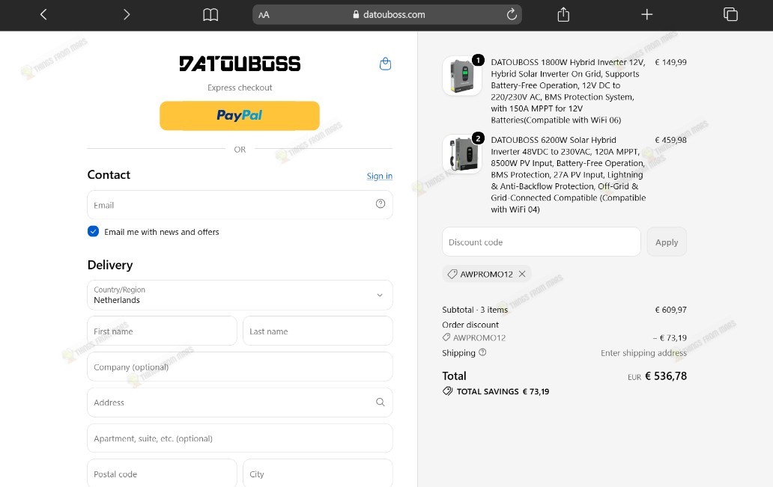Click the 1800W Hybrid Inverter thumbnail

click(x=462, y=76)
